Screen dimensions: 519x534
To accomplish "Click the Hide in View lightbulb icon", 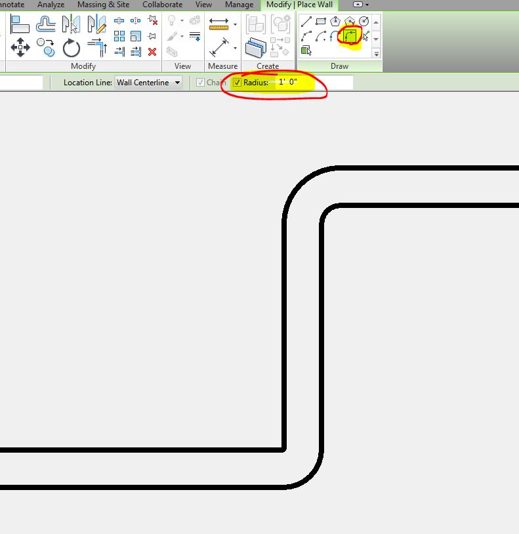I will [x=172, y=20].
